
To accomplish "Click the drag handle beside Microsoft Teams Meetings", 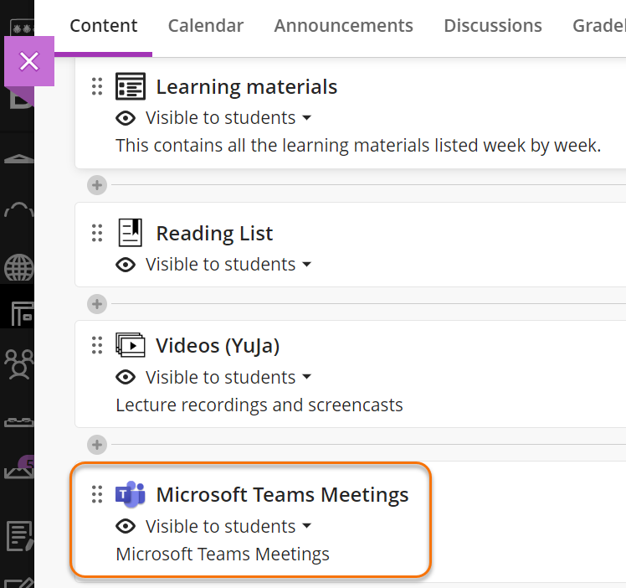I will 97,494.
